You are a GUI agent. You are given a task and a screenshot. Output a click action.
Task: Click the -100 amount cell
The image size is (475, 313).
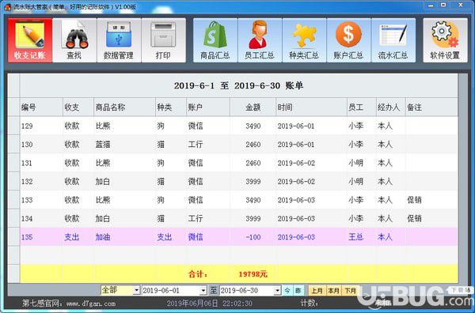coord(253,237)
